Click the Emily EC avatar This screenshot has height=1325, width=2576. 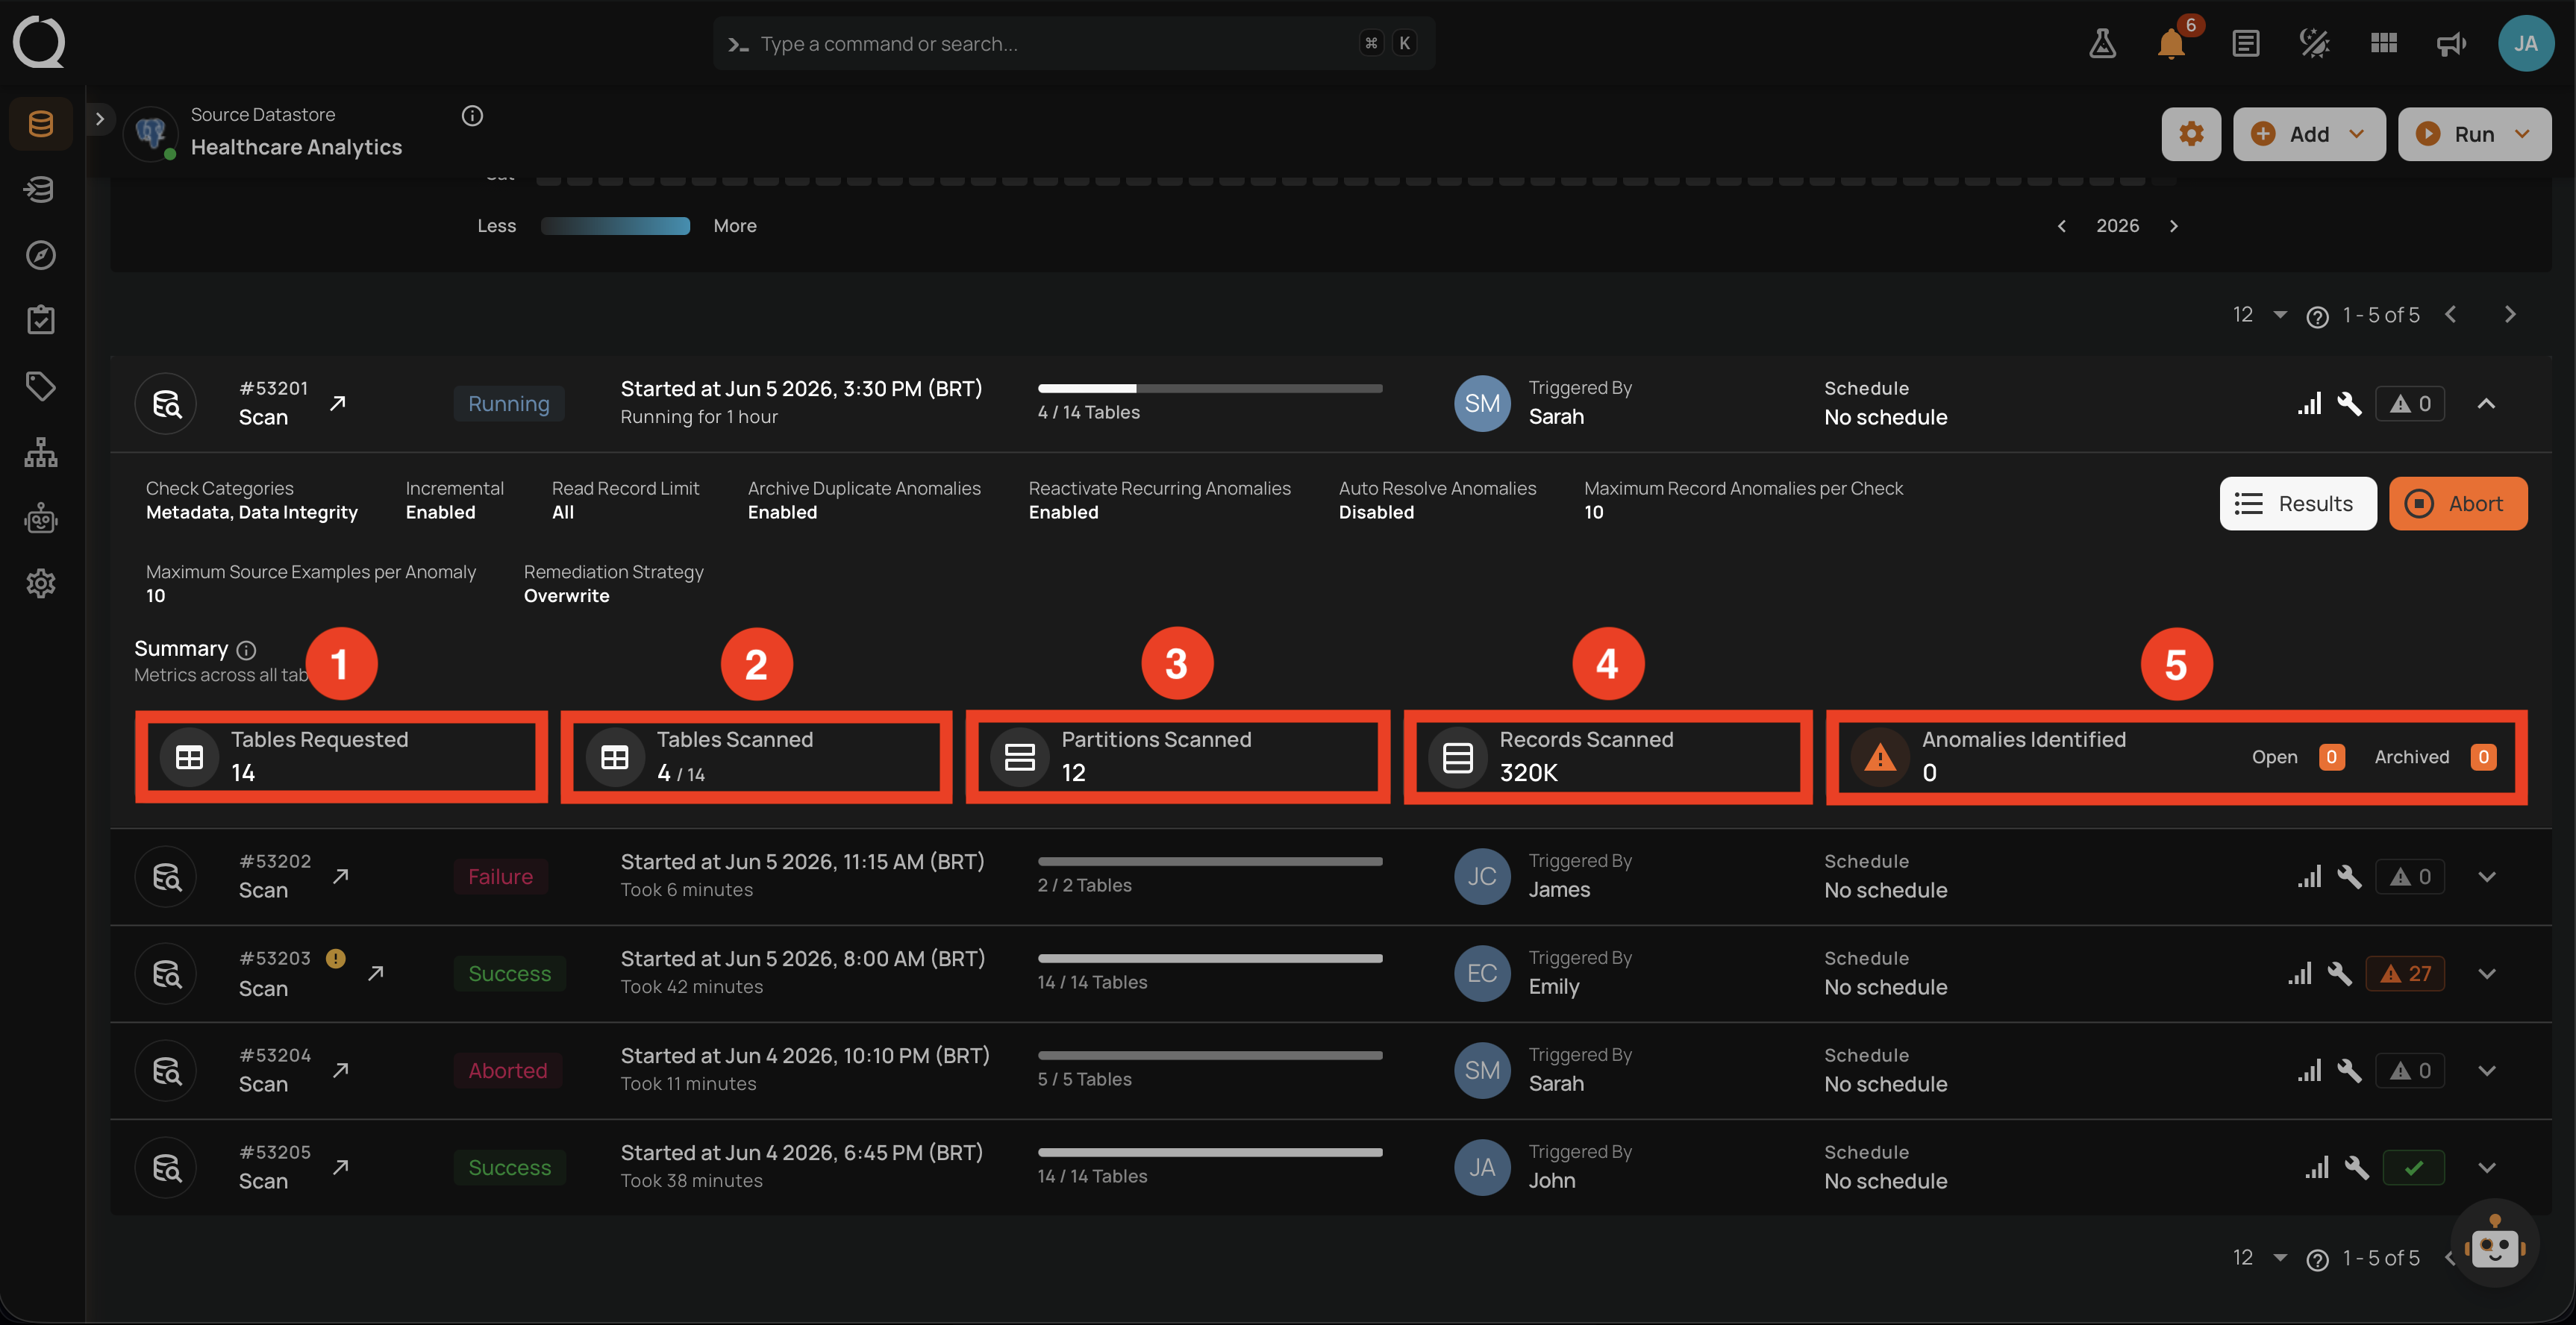(x=1482, y=973)
